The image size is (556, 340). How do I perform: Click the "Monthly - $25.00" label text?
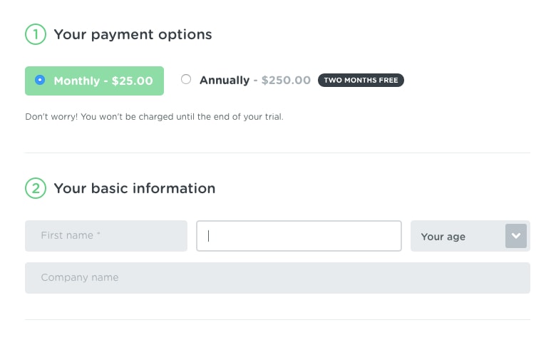tap(103, 81)
